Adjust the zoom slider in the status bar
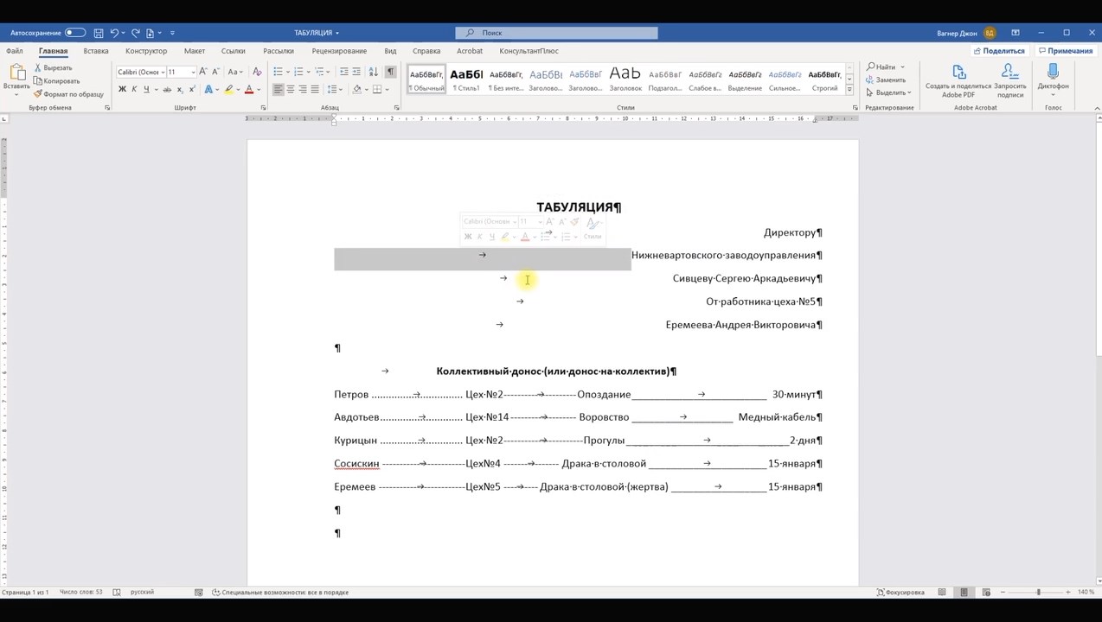 pos(1038,592)
